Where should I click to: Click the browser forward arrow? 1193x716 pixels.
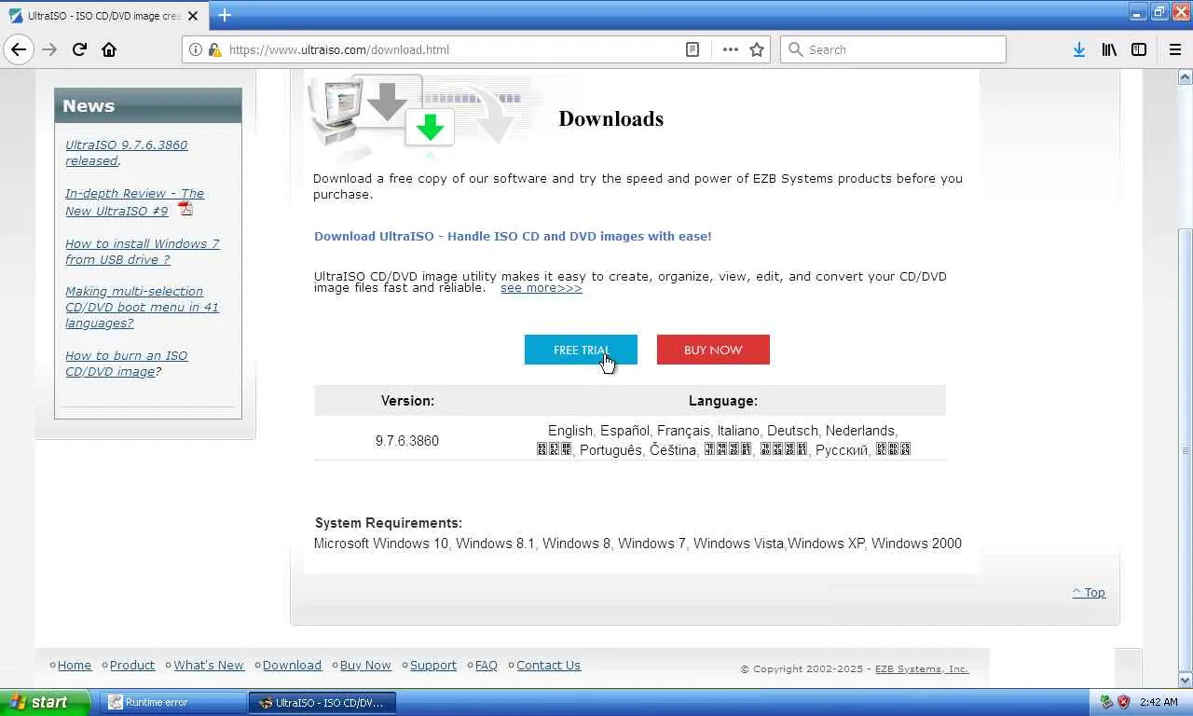point(49,49)
